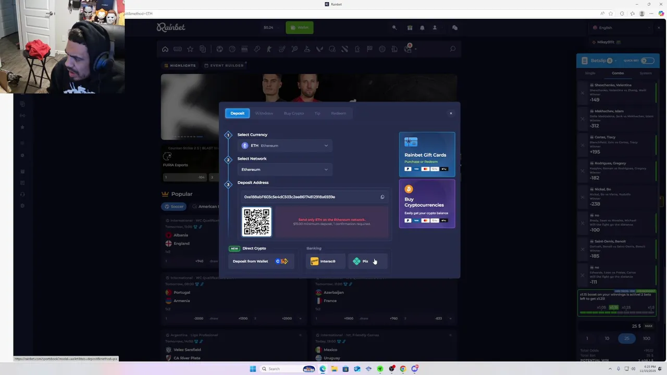Viewport: 667px width, 375px height.
Task: Select the Tip tab
Action: 317,113
